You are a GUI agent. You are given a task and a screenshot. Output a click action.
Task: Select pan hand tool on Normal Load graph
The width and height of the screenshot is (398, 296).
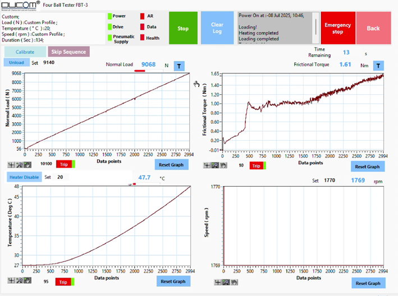pos(27,164)
